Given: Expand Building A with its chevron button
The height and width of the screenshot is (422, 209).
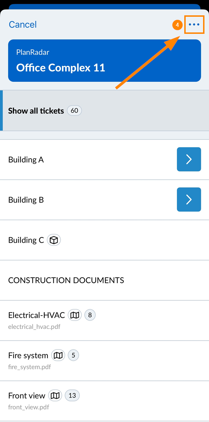Looking at the screenshot, I should (189, 159).
